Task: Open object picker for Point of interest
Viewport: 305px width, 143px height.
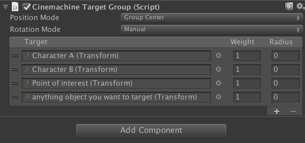Action: [219, 83]
